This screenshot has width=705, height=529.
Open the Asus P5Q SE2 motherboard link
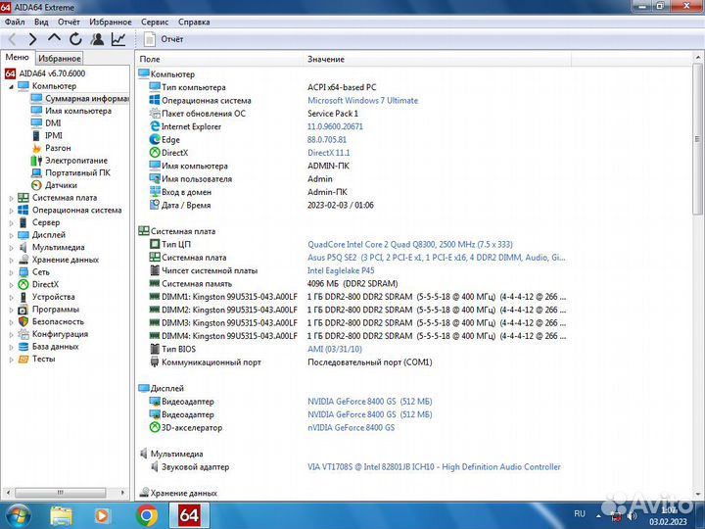coord(437,258)
